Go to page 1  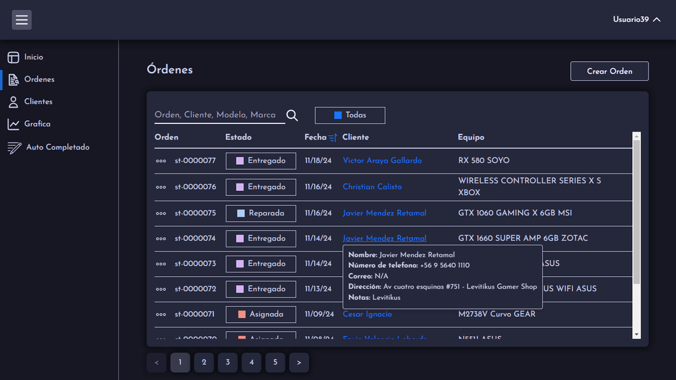coord(180,362)
